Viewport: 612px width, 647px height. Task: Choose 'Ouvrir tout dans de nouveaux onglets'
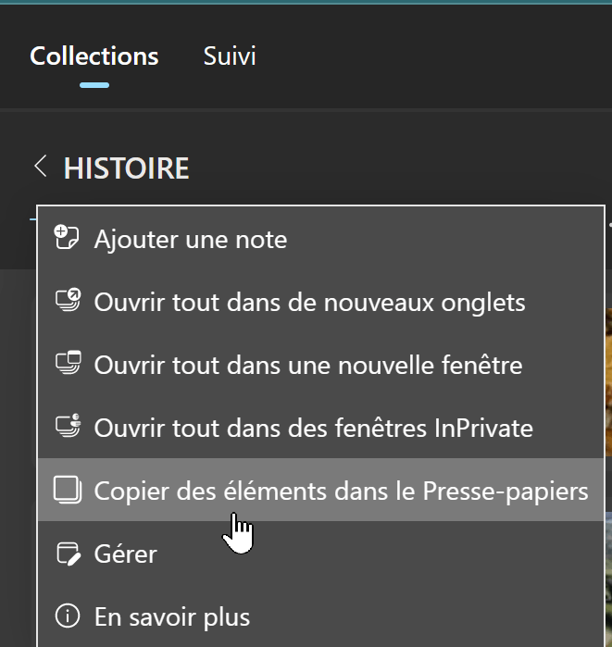[309, 303]
